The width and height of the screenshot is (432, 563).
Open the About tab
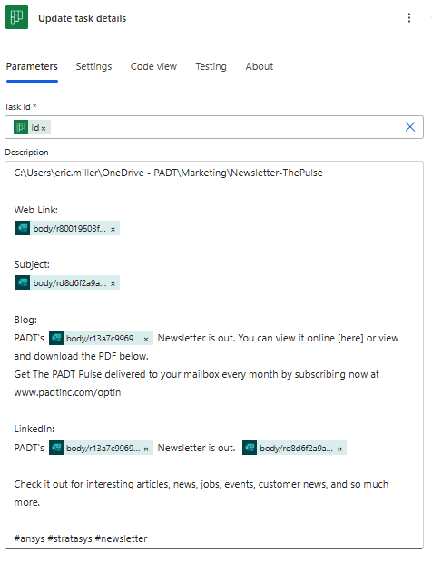coord(259,66)
